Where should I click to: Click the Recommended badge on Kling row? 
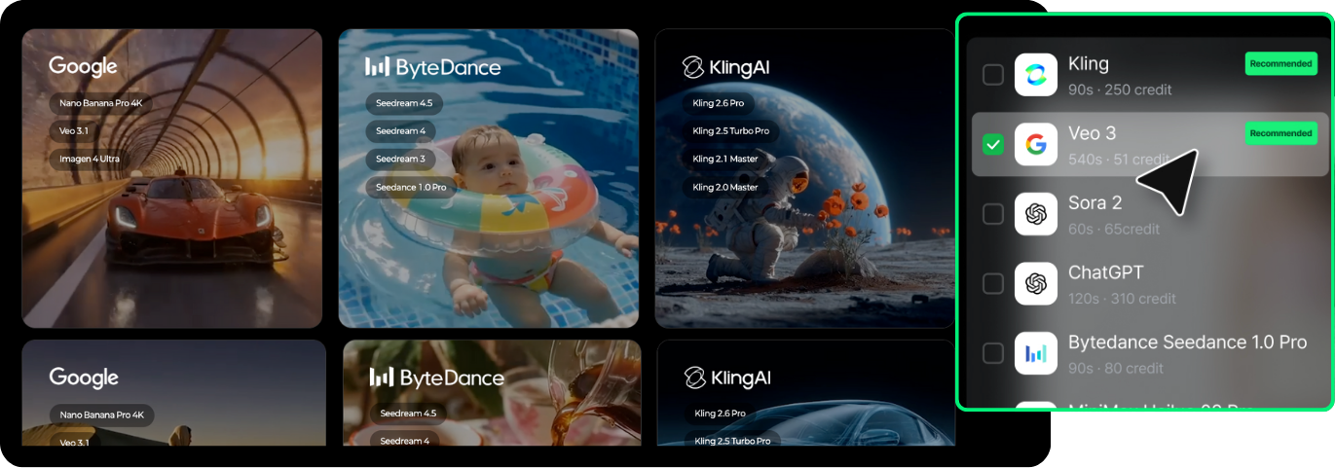coord(1280,64)
